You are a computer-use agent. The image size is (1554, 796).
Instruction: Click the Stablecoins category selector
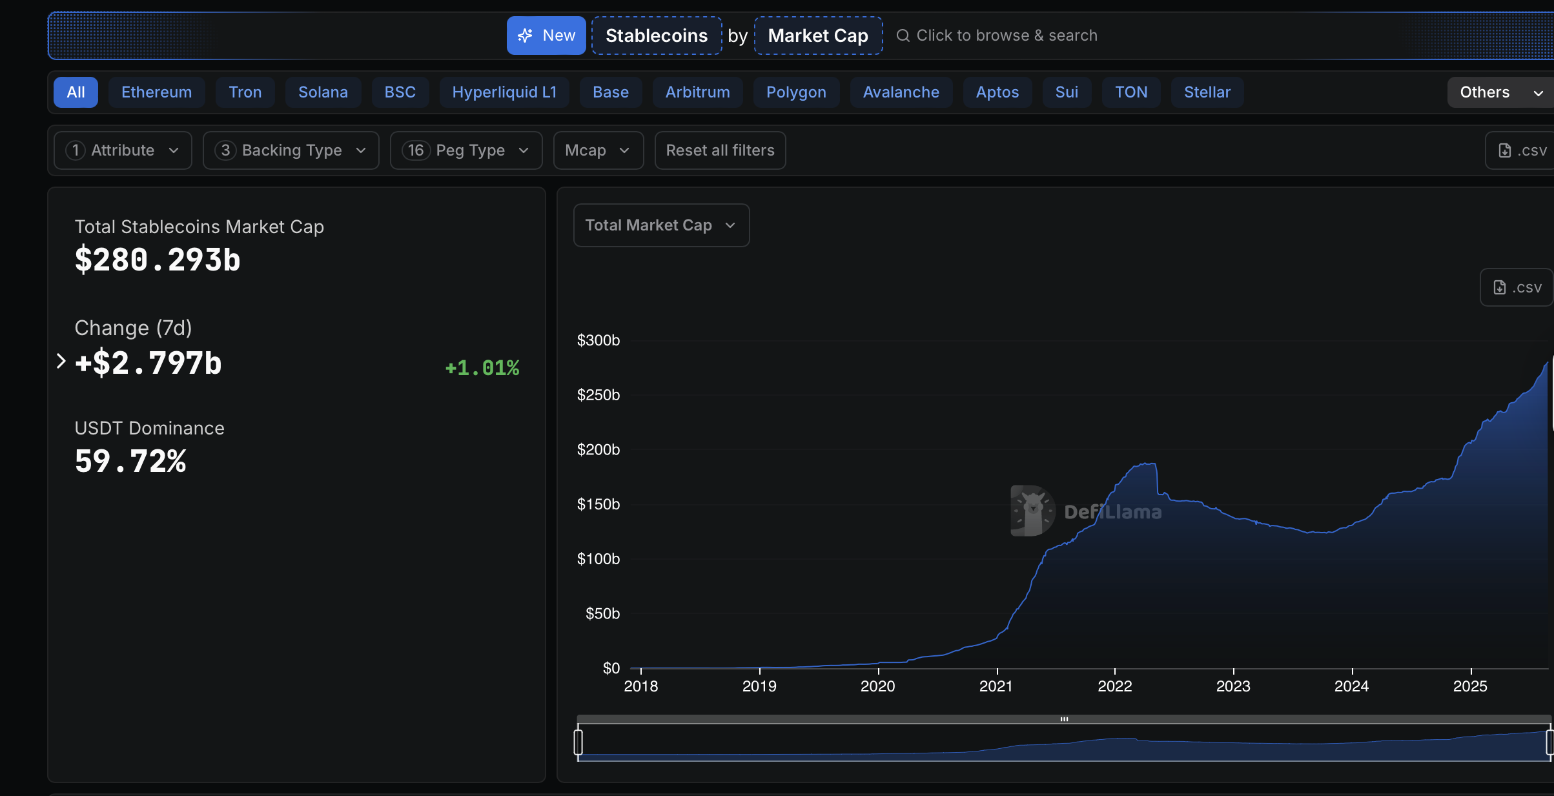[x=657, y=36]
